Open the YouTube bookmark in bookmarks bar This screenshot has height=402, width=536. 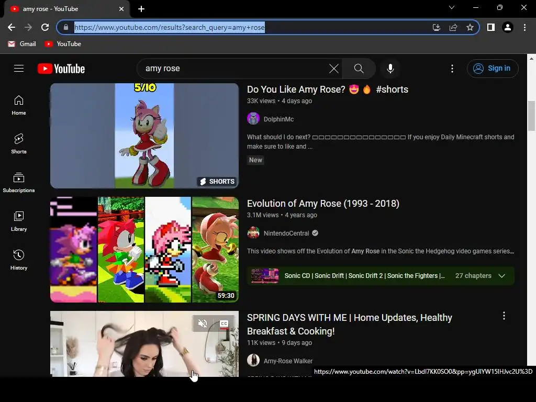63,44
